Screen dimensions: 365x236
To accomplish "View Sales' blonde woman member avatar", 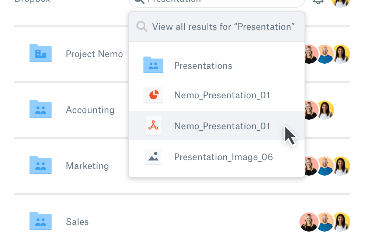I will 309,222.
